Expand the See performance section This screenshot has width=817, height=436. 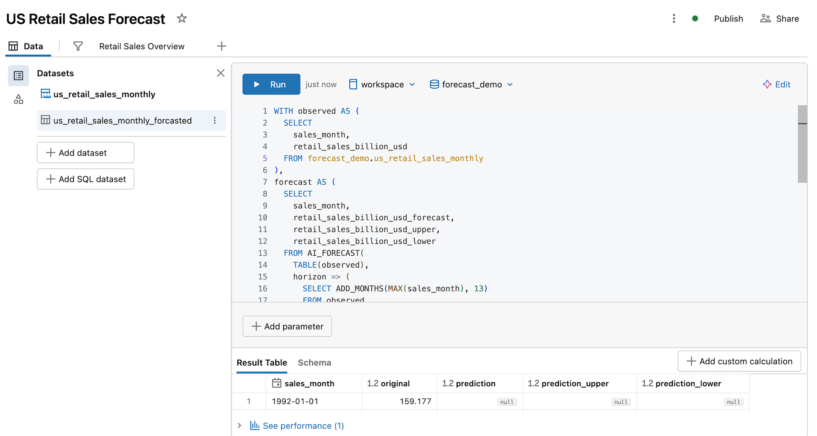(240, 425)
